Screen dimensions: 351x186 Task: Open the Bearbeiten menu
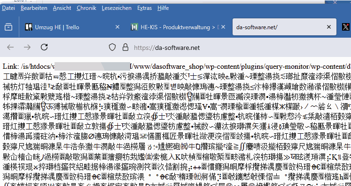point(34,8)
